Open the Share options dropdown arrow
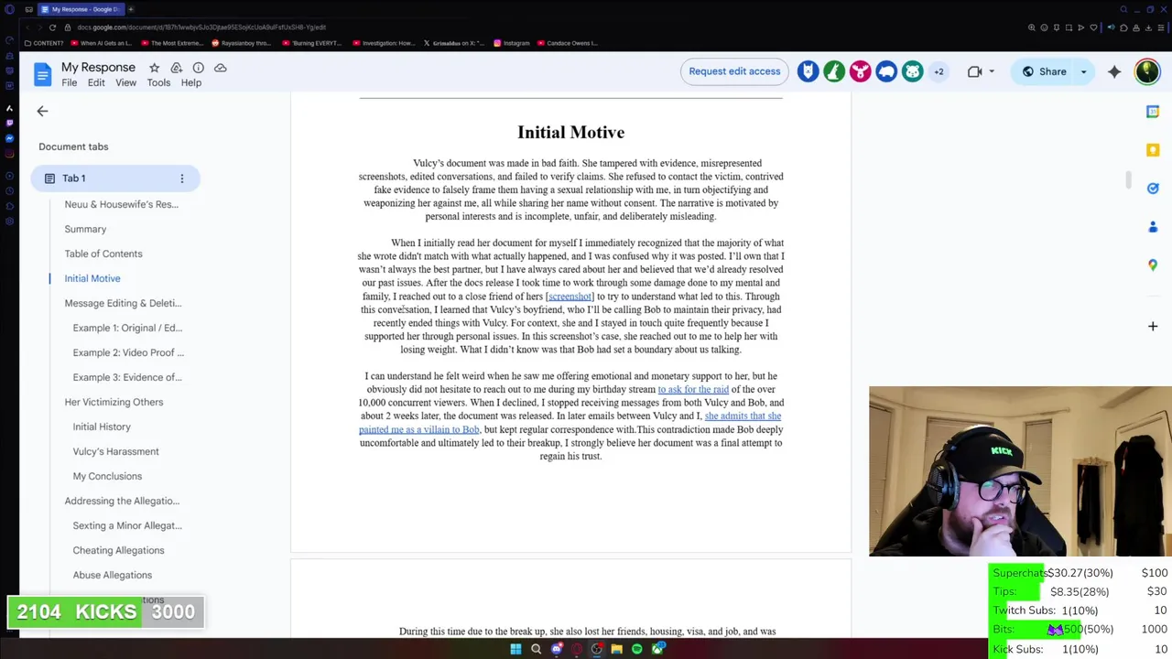1172x659 pixels. coord(1083,71)
